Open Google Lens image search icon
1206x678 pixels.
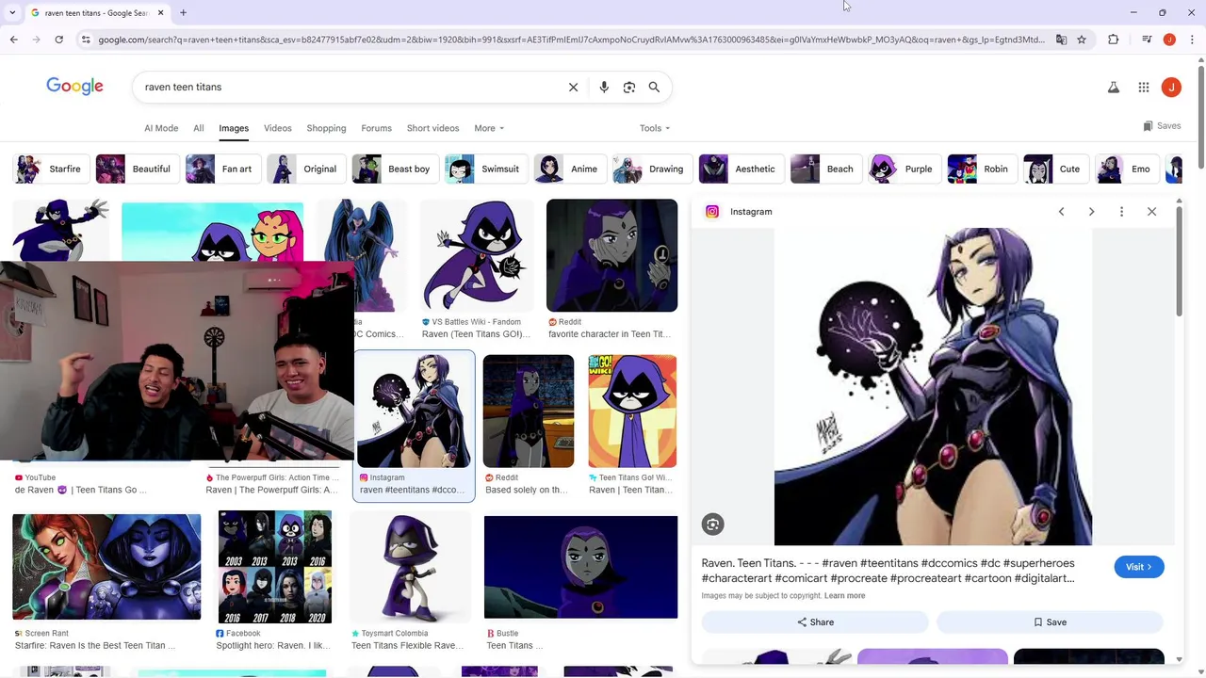pyautogui.click(x=629, y=87)
